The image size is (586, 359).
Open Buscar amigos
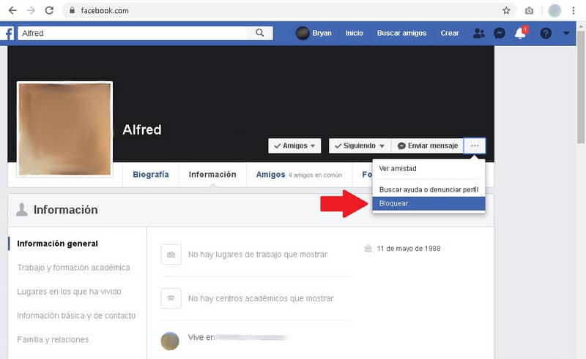point(401,33)
